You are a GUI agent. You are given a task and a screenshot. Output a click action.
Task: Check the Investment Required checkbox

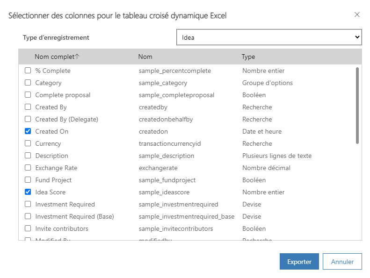[x=28, y=204]
